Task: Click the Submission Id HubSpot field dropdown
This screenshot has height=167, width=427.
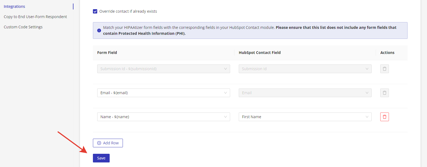Action: [x=305, y=69]
